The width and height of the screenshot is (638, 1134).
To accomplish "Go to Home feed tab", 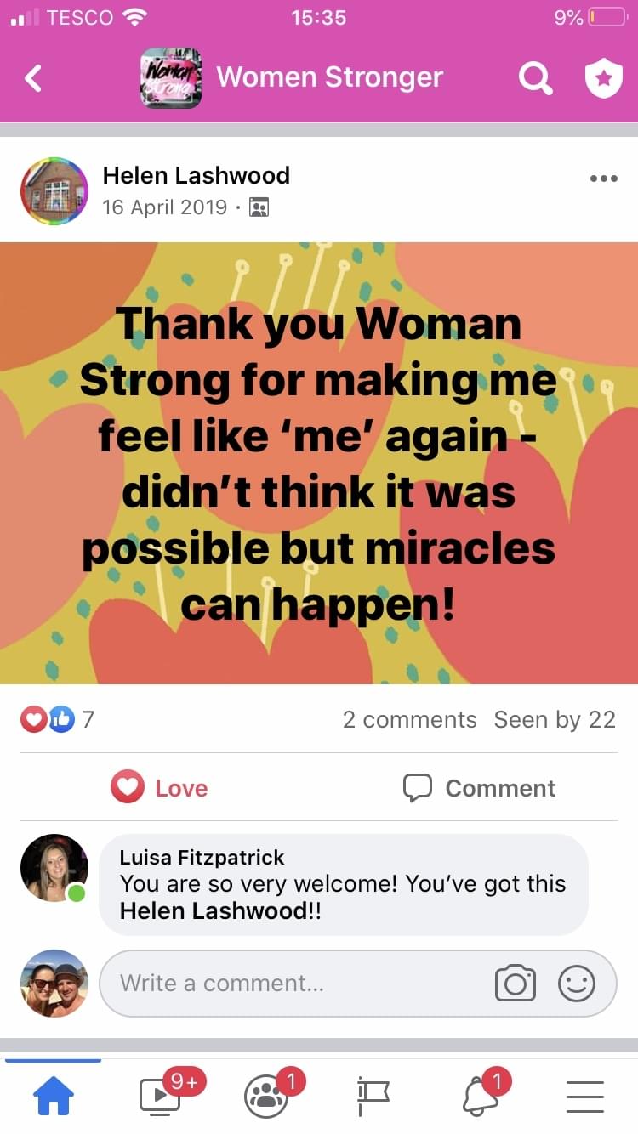I will click(x=53, y=1097).
